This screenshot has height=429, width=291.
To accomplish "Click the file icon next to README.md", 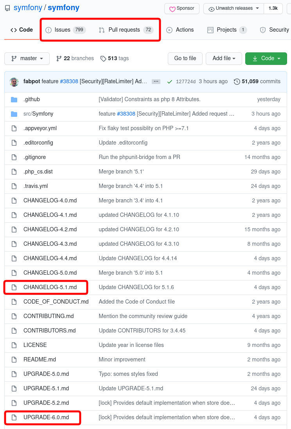I will click(x=14, y=360).
